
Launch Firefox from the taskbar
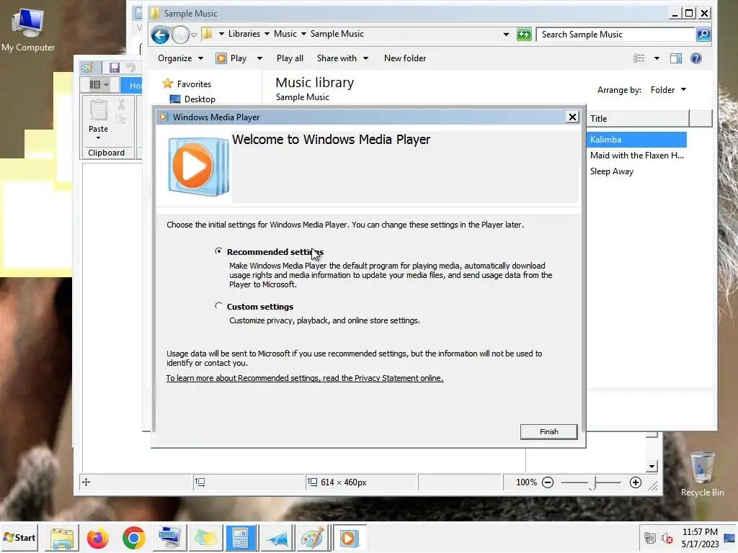pos(97,538)
